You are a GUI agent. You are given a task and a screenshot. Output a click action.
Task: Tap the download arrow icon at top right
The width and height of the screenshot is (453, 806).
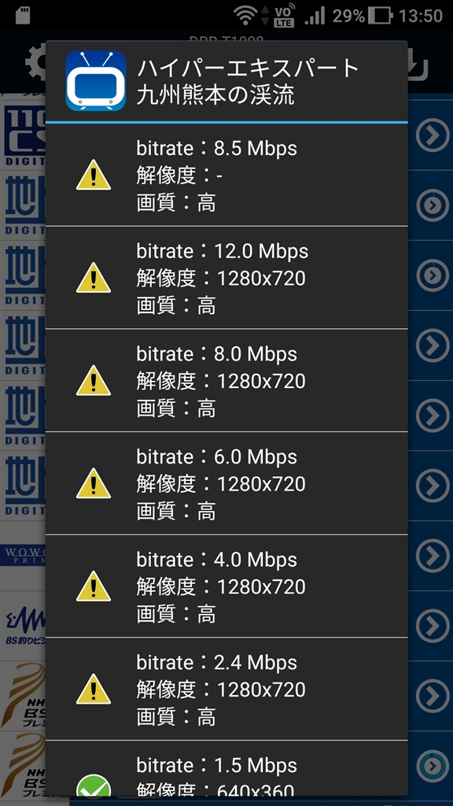[418, 65]
